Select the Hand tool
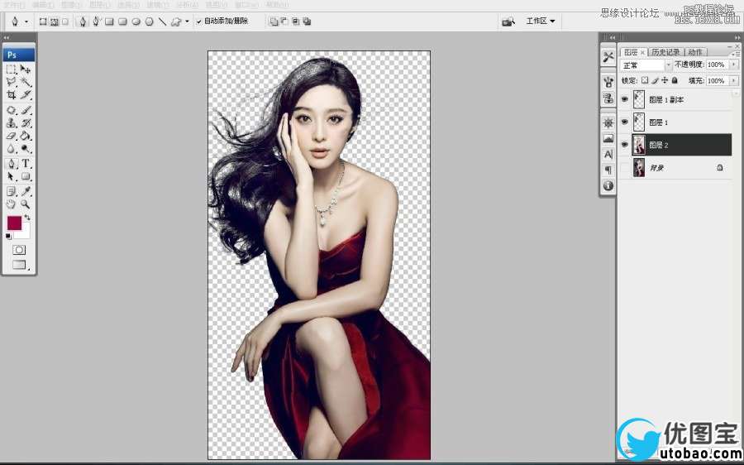 click(x=11, y=204)
